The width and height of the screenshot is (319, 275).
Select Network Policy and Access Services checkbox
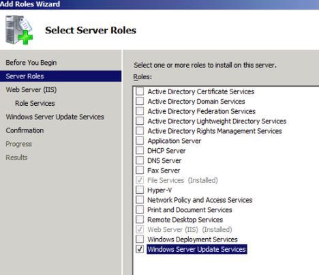point(140,200)
